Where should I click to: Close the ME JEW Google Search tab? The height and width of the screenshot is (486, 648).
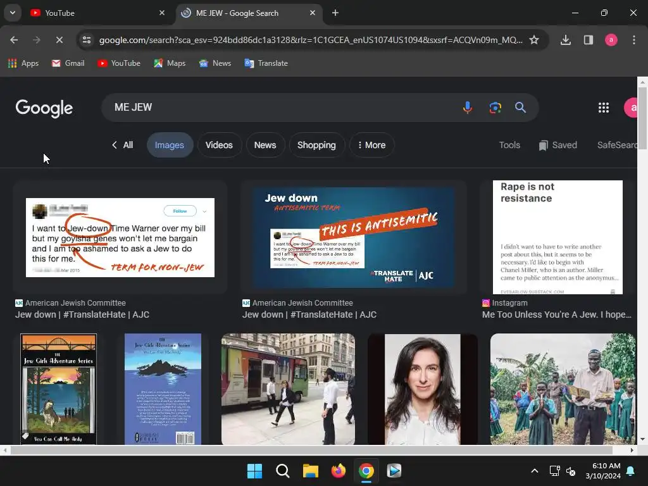[313, 13]
